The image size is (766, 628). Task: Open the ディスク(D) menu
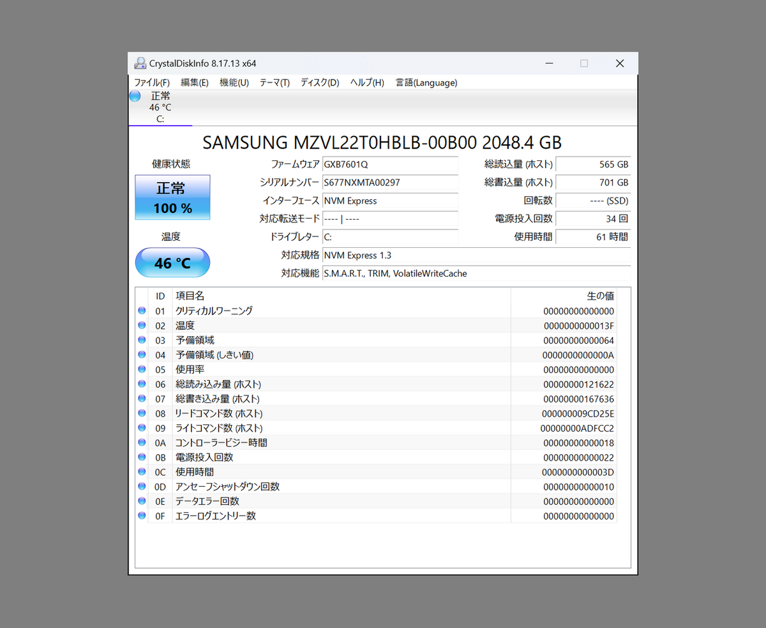pos(320,82)
